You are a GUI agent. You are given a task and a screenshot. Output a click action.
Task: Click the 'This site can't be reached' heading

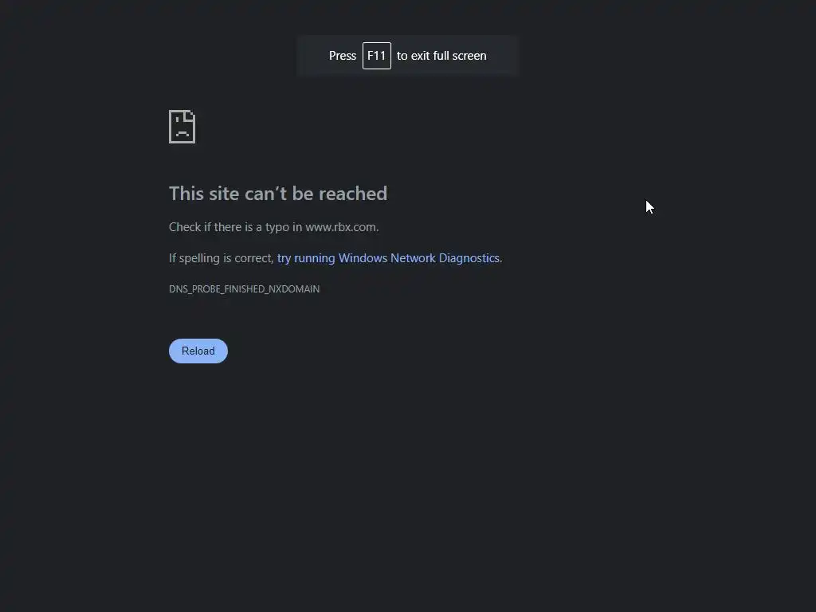(278, 194)
